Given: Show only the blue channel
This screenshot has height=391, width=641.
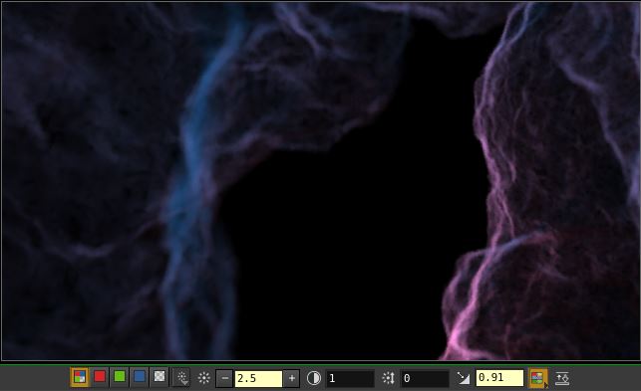Looking at the screenshot, I should [140, 377].
